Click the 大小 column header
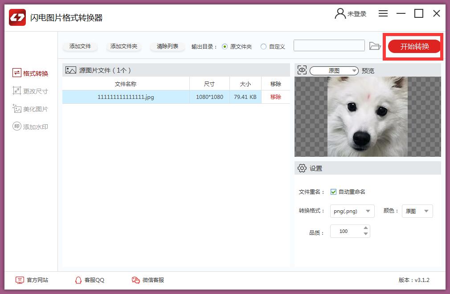450x294 pixels. pos(245,84)
